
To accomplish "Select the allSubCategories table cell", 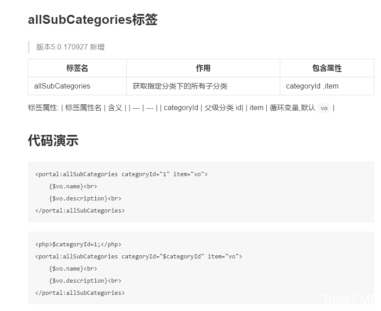I will click(x=77, y=86).
